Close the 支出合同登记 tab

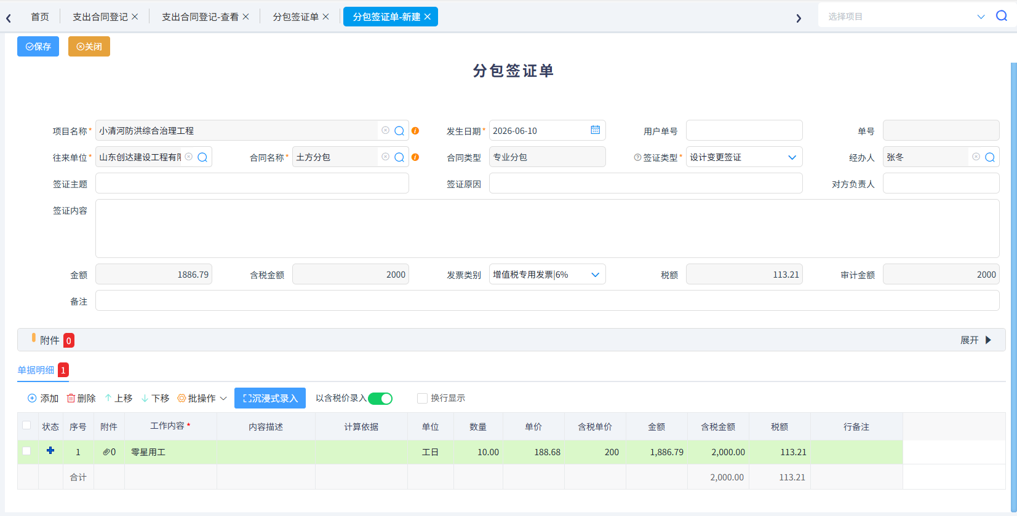click(x=135, y=17)
